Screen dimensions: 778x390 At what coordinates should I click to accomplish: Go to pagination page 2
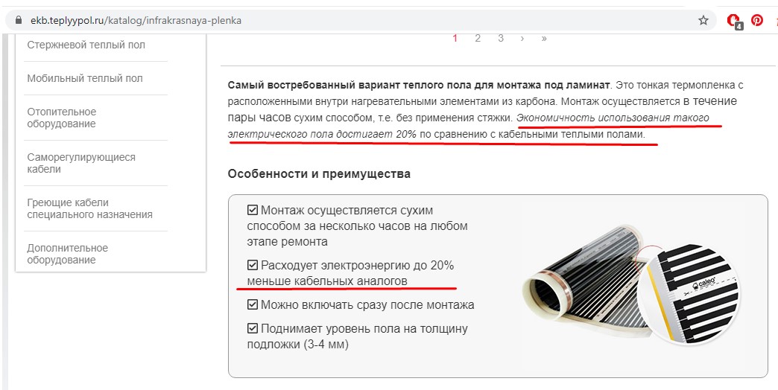click(x=478, y=38)
